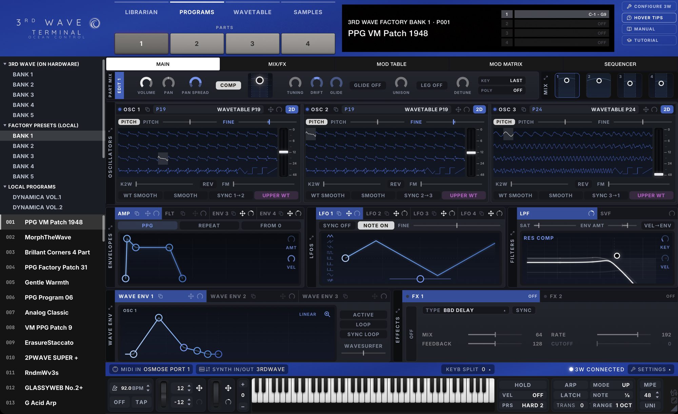The image size is (678, 414).
Task: Open the FX 1 TYPE BBD DELAY dropdown
Action: coord(465,310)
